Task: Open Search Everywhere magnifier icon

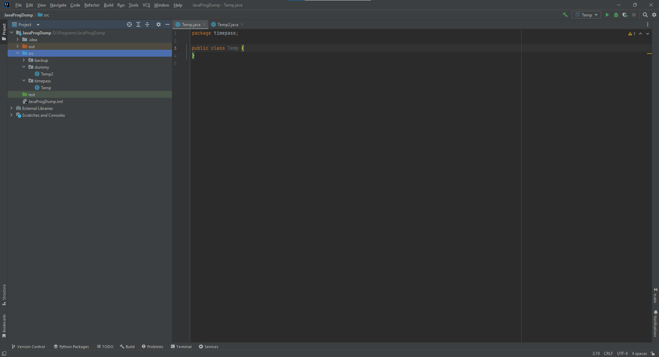Action: 645,15
